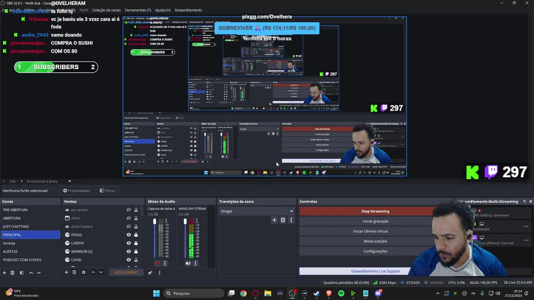
Task: Open Steam from the taskbar
Action: tap(317, 293)
